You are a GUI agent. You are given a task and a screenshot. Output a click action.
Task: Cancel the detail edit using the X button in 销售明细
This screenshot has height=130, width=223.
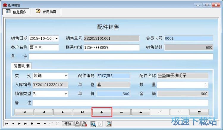tap(180, 112)
